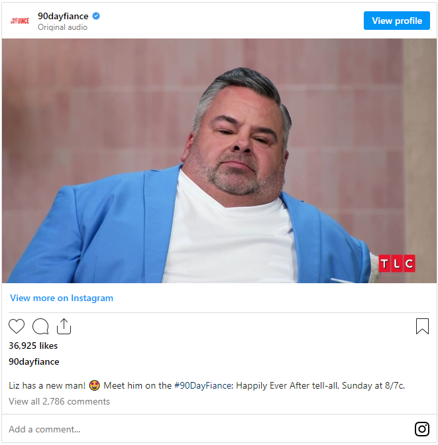Screen dimensions: 438x445
Task: Share the post using the upload arrow icon
Action: pos(64,326)
